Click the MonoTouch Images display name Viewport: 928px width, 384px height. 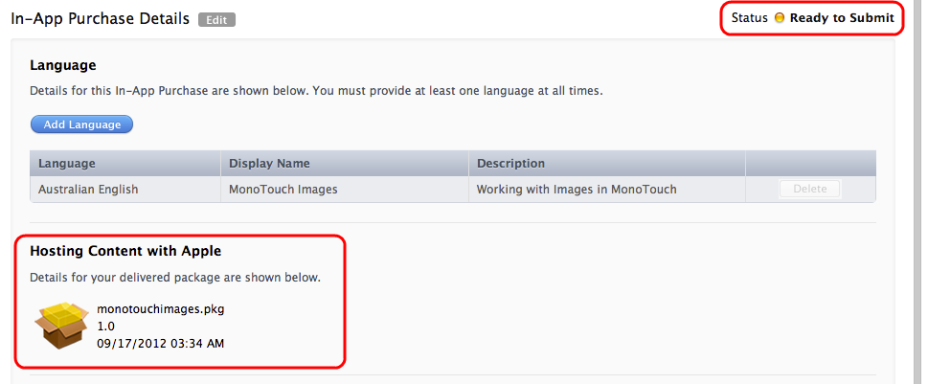coord(283,190)
